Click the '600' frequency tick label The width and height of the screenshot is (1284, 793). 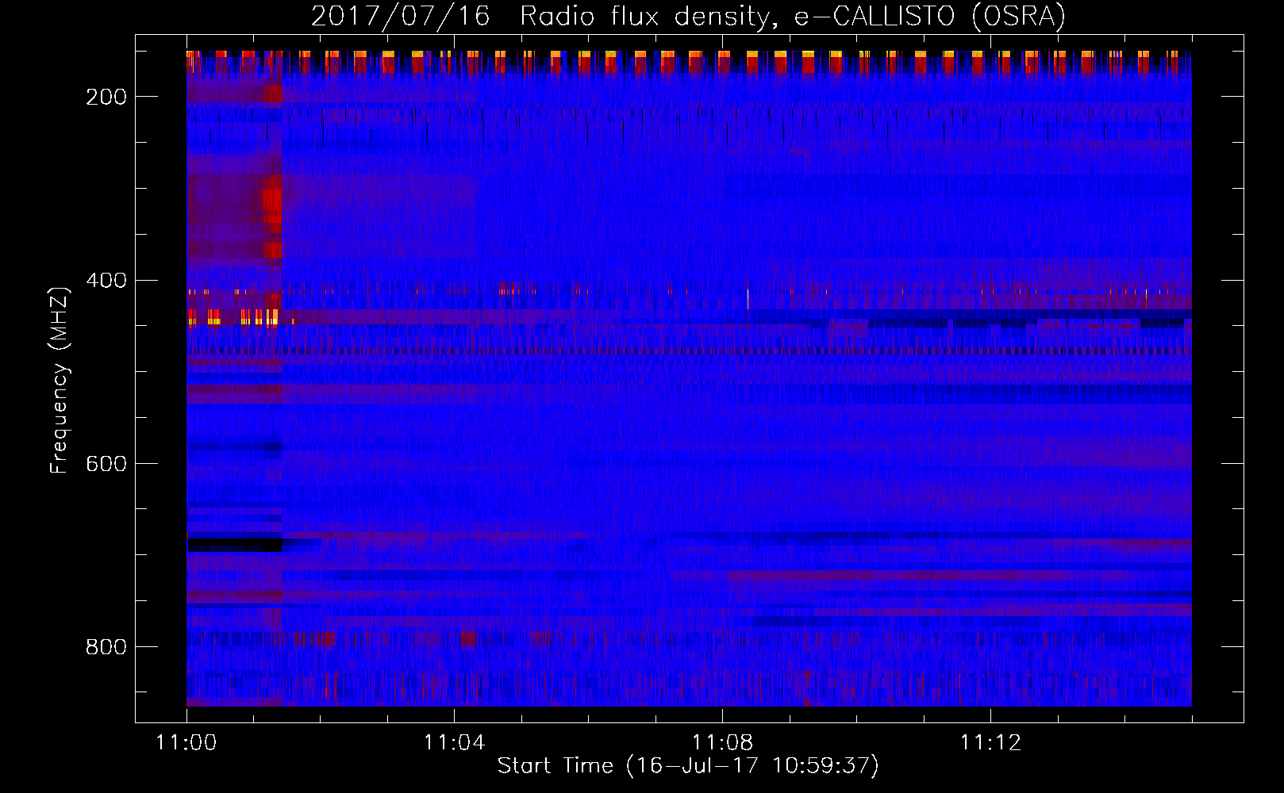click(106, 464)
